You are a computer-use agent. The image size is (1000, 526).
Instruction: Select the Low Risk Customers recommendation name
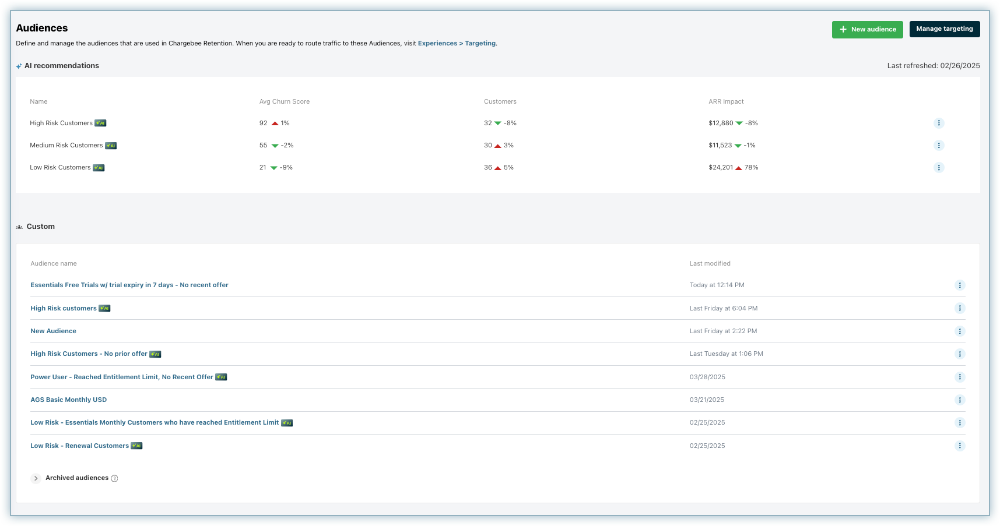point(60,167)
